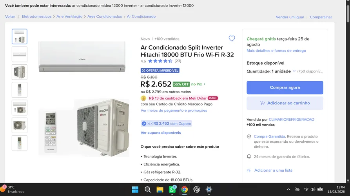Image resolution: width=350 pixels, height=196 pixels.
Task: Open Compra Garantida link
Action: pyautogui.click(x=269, y=136)
